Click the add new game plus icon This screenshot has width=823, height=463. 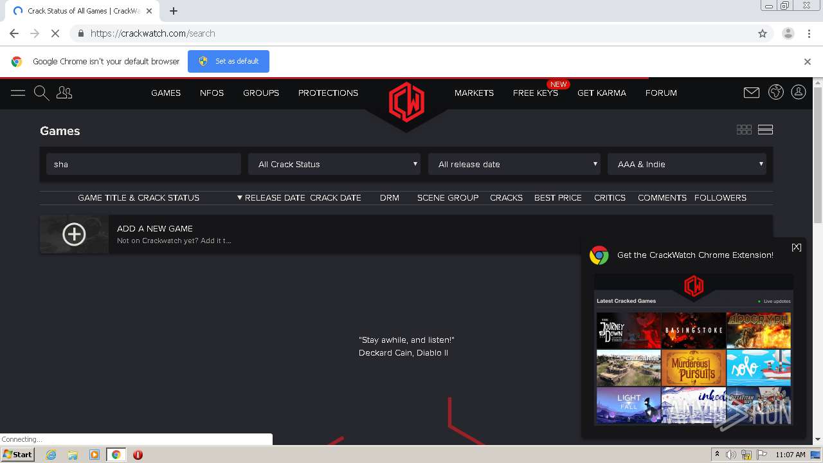tap(74, 234)
